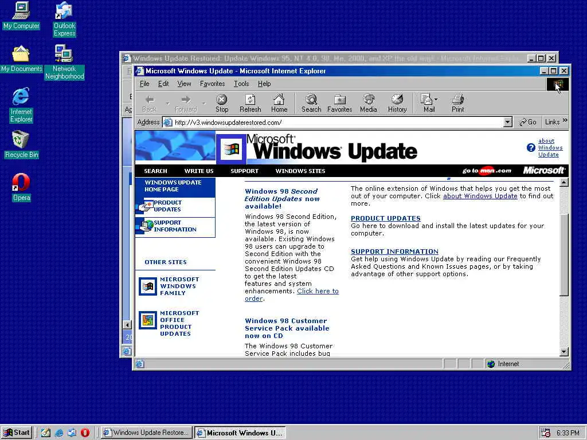Image resolution: width=587 pixels, height=440 pixels.
Task: Click the page scrollbar up arrow
Action: (x=564, y=183)
